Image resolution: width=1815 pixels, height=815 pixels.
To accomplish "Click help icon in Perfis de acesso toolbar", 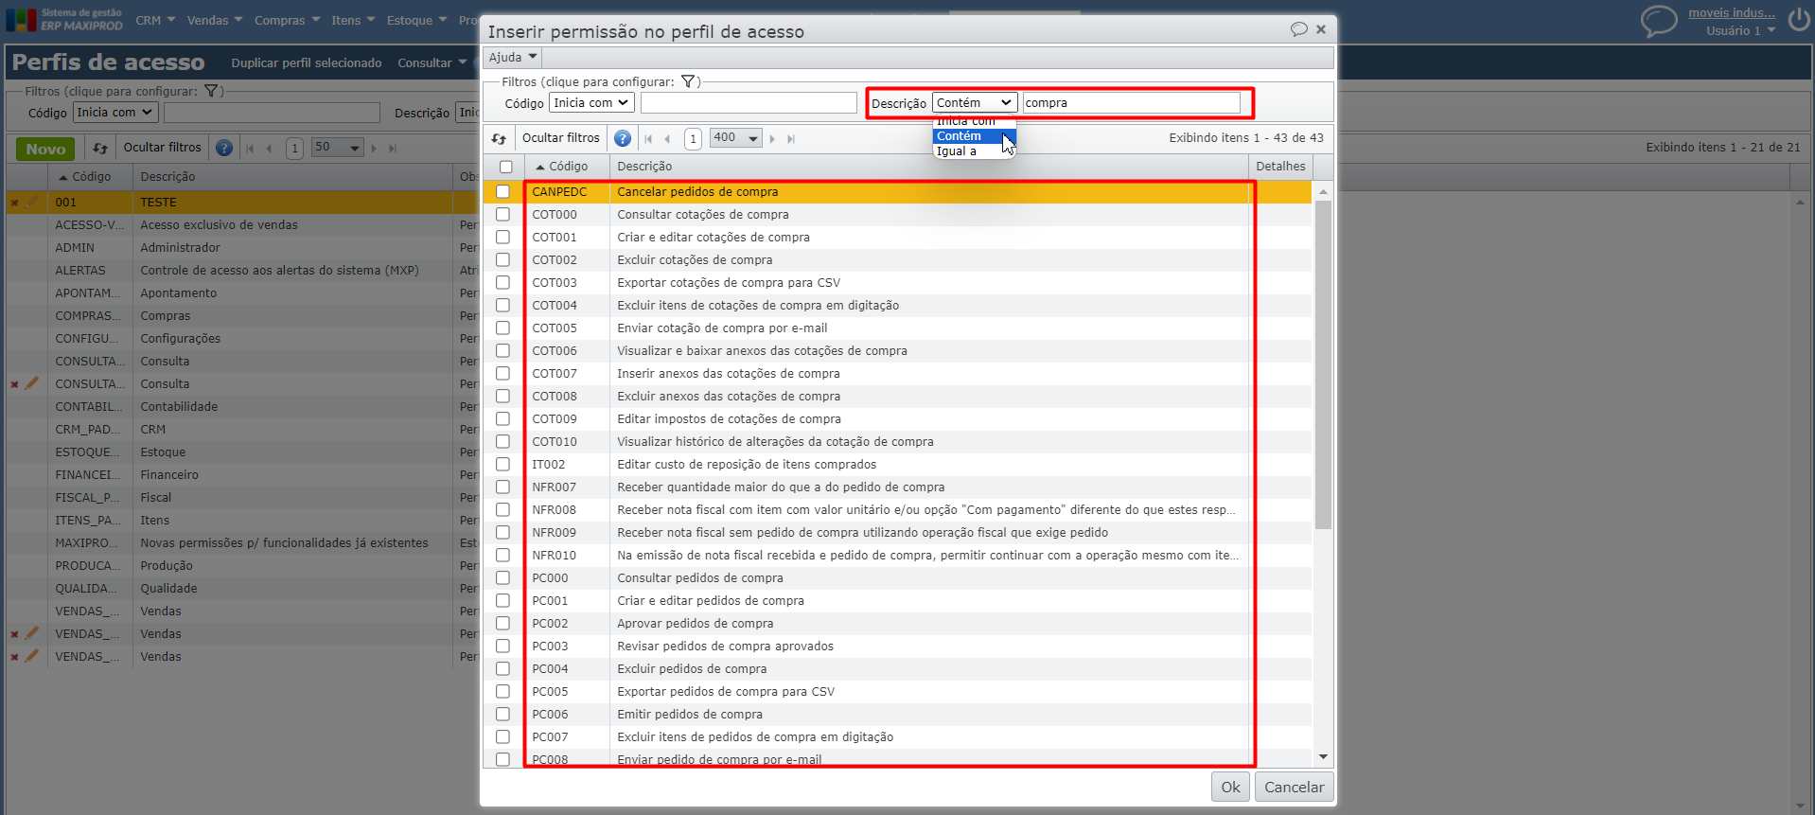I will click(x=224, y=148).
